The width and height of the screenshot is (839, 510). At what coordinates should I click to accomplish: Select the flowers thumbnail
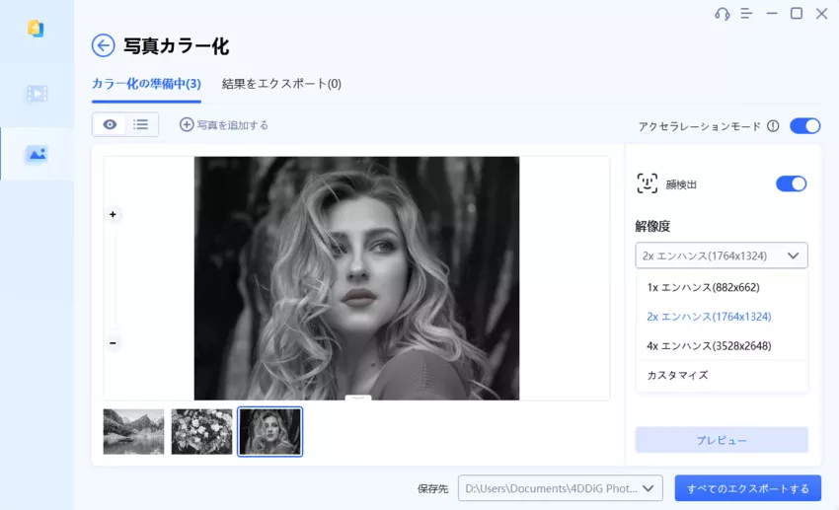pos(201,432)
